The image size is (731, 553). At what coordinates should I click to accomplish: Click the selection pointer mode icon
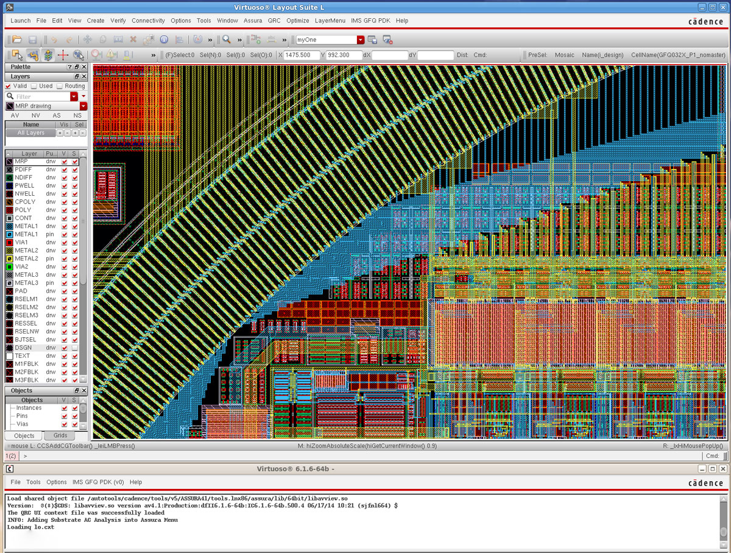point(17,55)
